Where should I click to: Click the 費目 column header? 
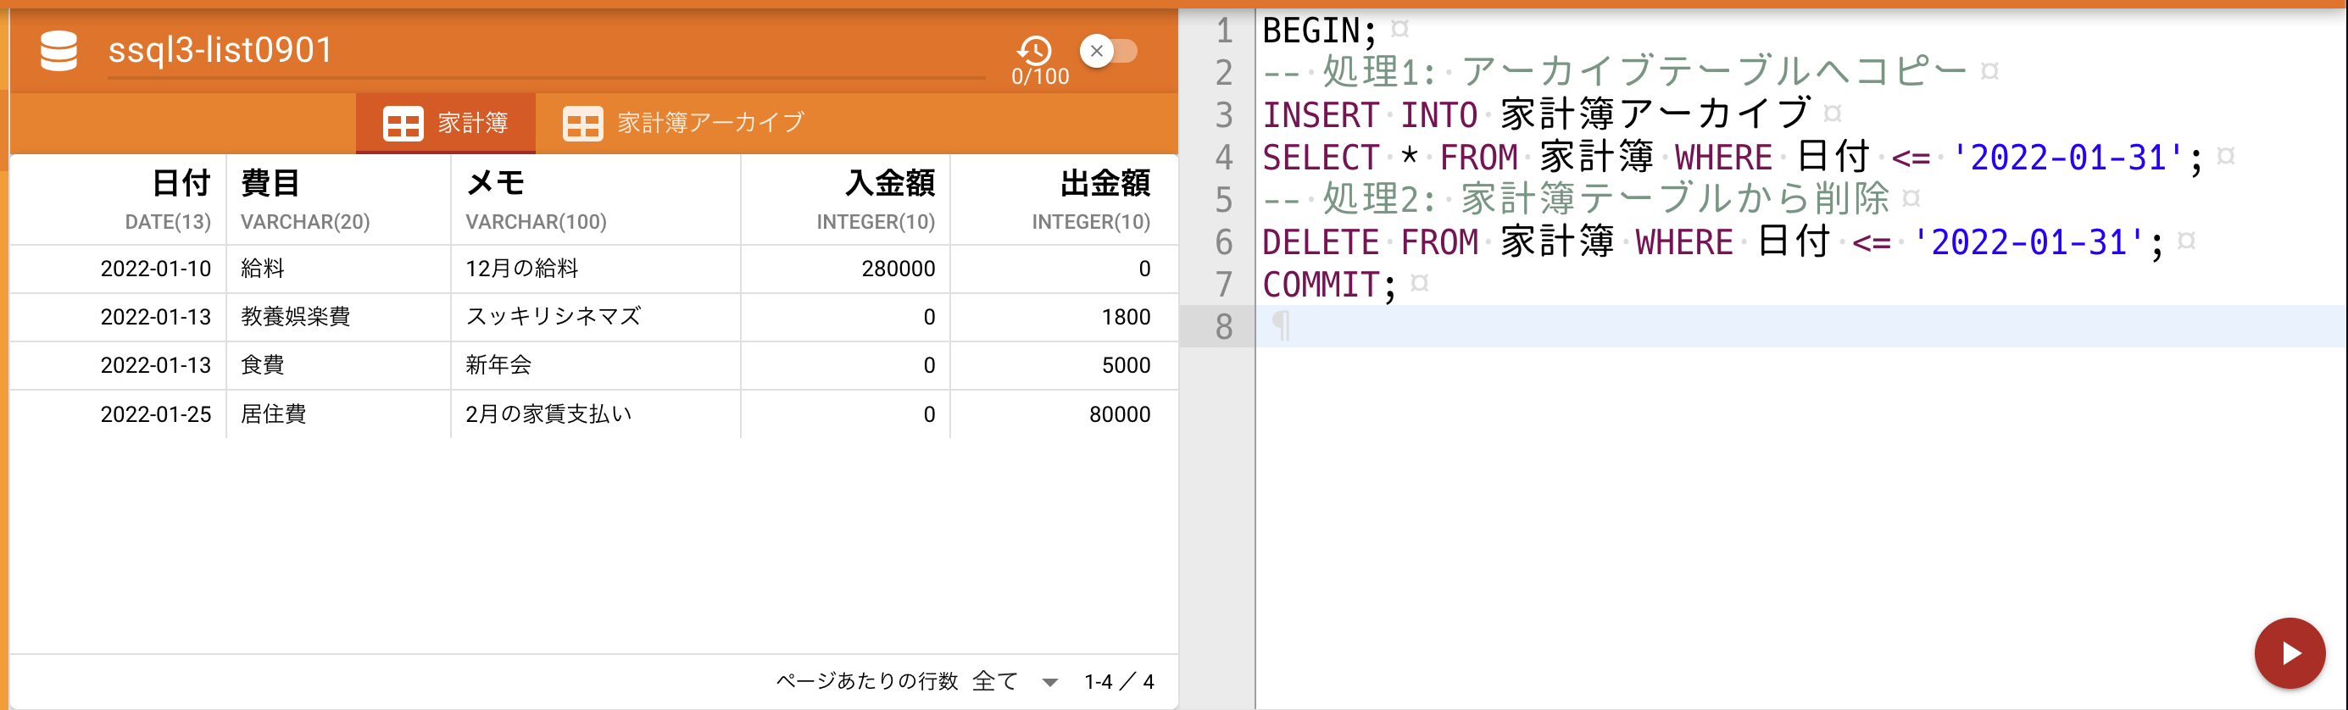tap(338, 200)
